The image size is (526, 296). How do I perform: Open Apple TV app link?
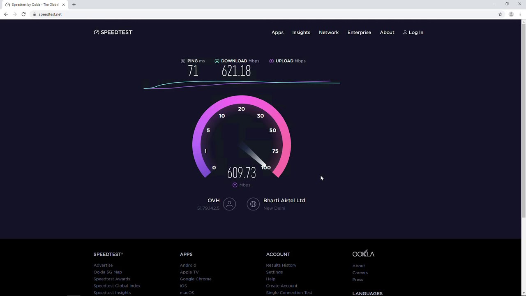point(189,272)
